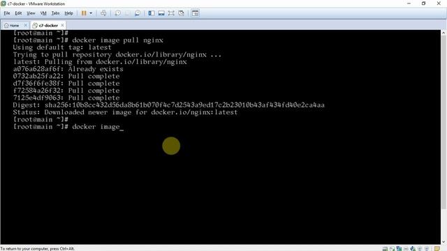Click the scrollbar up arrow

(x=444, y=33)
